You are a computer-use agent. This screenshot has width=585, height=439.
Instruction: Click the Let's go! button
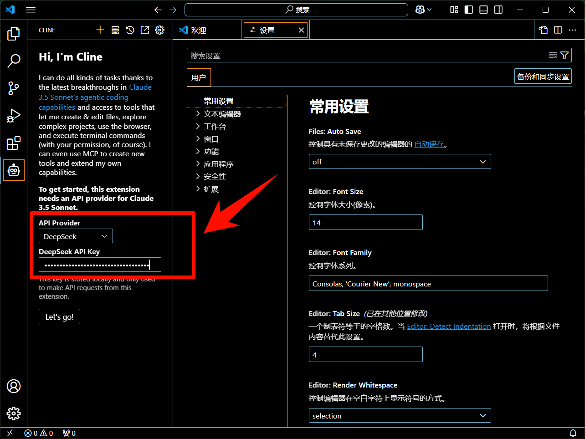point(59,317)
